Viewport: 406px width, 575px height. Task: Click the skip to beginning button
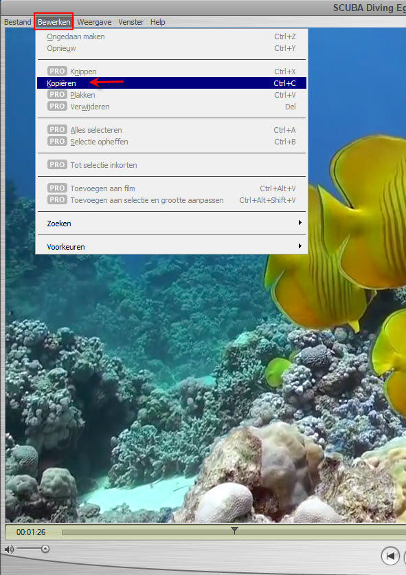click(390, 556)
